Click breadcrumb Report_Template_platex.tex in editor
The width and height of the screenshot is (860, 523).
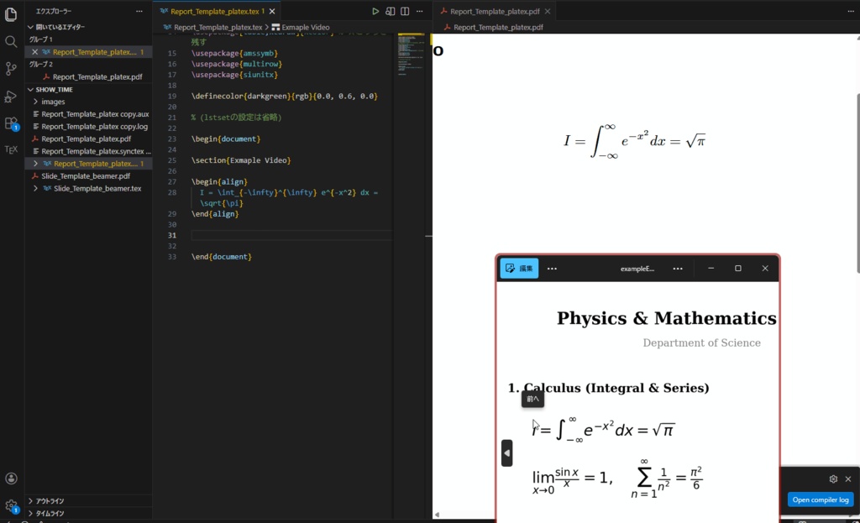click(218, 27)
